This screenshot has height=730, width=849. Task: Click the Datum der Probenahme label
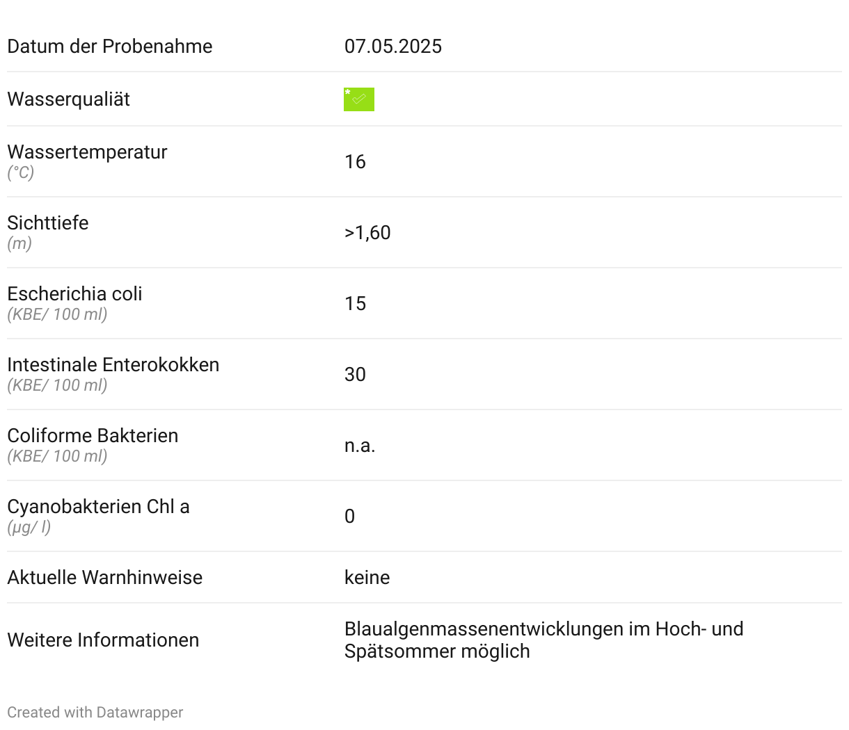click(x=109, y=46)
